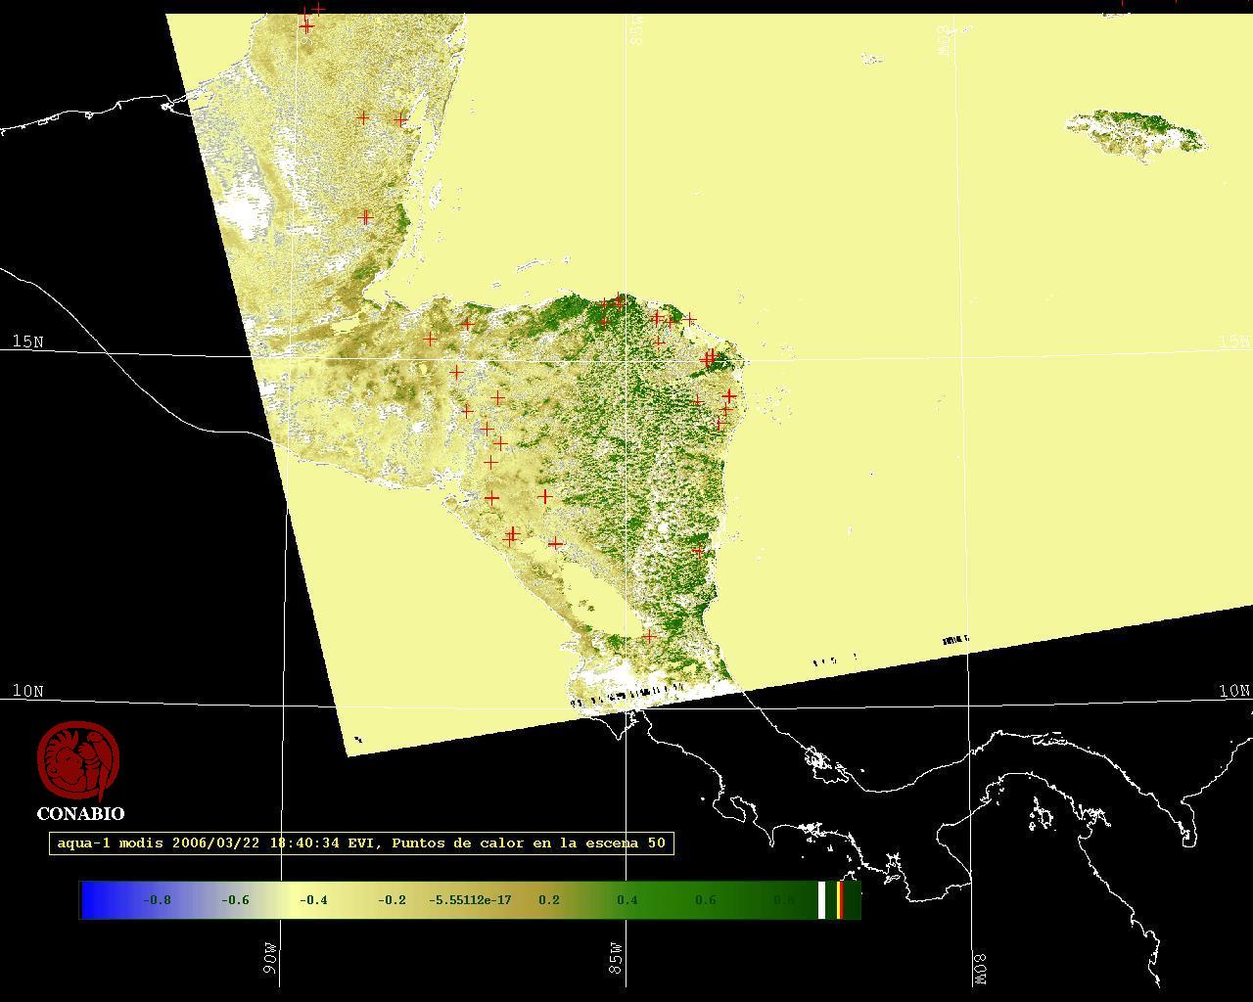This screenshot has width=1253, height=1002.
Task: Select the 80W longitude label at the bottom
Action: coord(980,967)
